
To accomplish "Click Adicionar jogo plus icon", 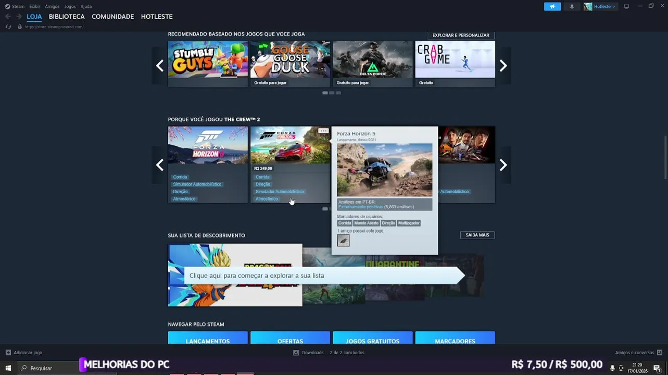I will (8, 353).
